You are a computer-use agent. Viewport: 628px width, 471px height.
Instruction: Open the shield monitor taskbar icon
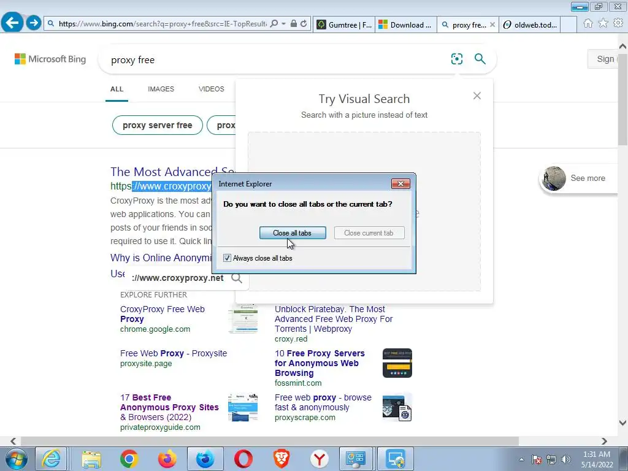(x=395, y=459)
